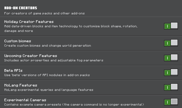Click the MoLang Features title
Screen dimensions: 182x108
click(21, 85)
